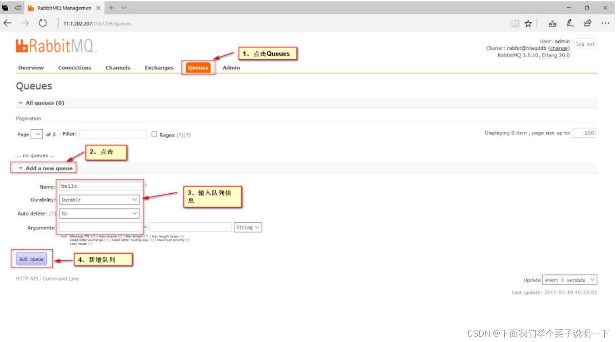Viewport: 616px width, 342px height.
Task: Click the browser forward arrow
Action: click(x=25, y=23)
